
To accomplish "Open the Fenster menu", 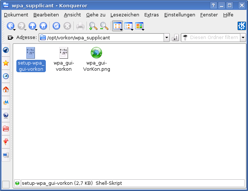I will [x=209, y=15].
